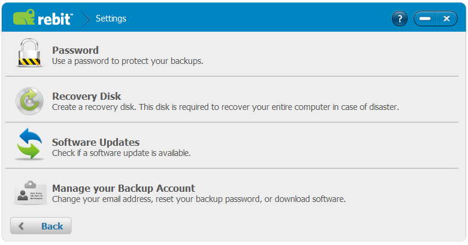Click the green Recovery Disk icon

pyautogui.click(x=29, y=101)
